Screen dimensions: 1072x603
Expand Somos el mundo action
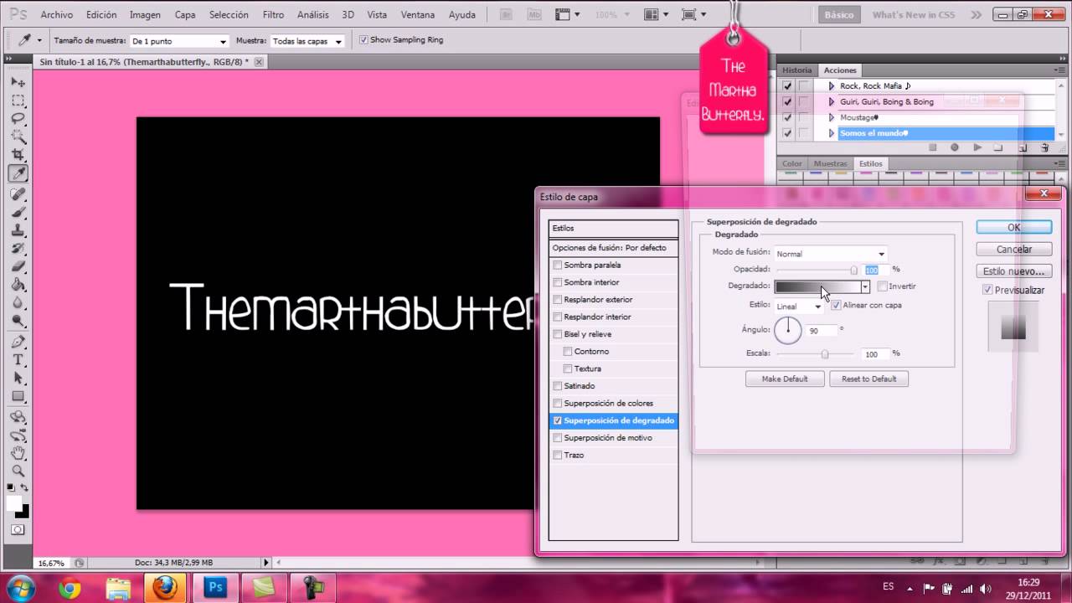click(832, 133)
